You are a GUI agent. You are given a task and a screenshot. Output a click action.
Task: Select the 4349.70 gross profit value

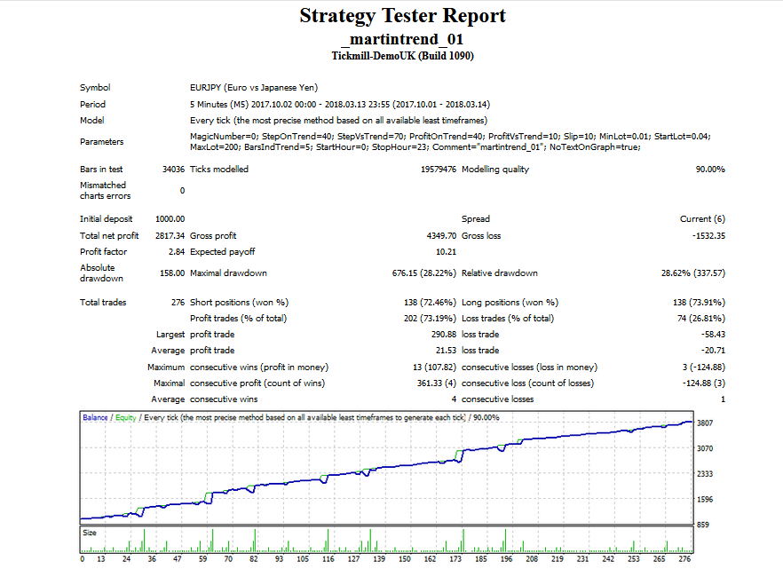(x=441, y=235)
